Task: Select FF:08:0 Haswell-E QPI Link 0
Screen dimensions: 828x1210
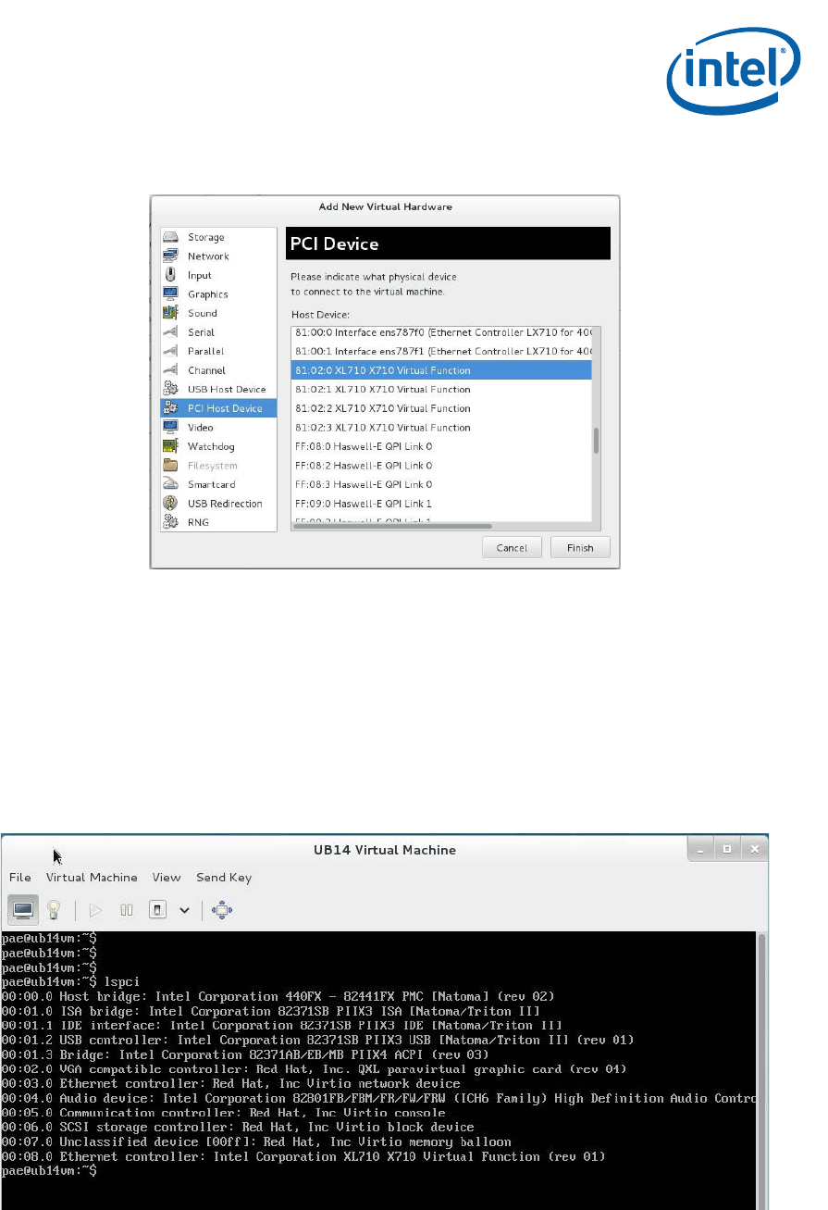Action: [x=441, y=446]
